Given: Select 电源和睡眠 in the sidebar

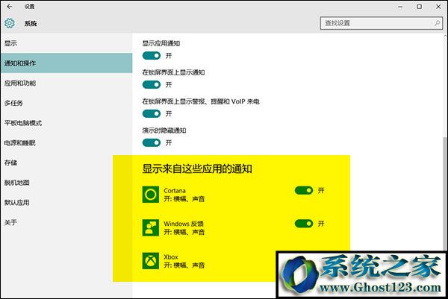Looking at the screenshot, I should 66,143.
